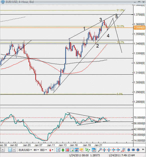This screenshot has height=157, width=146.
Task: Click the blue chart scrollbar thumb
Action: (10, 150)
